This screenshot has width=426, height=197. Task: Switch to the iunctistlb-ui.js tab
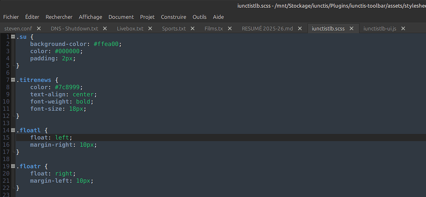point(380,28)
